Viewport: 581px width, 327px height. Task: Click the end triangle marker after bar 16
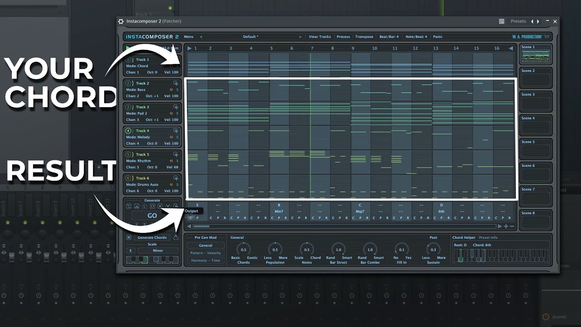[511, 49]
